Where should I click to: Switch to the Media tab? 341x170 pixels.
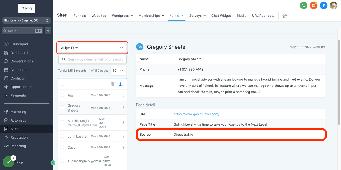point(242,16)
